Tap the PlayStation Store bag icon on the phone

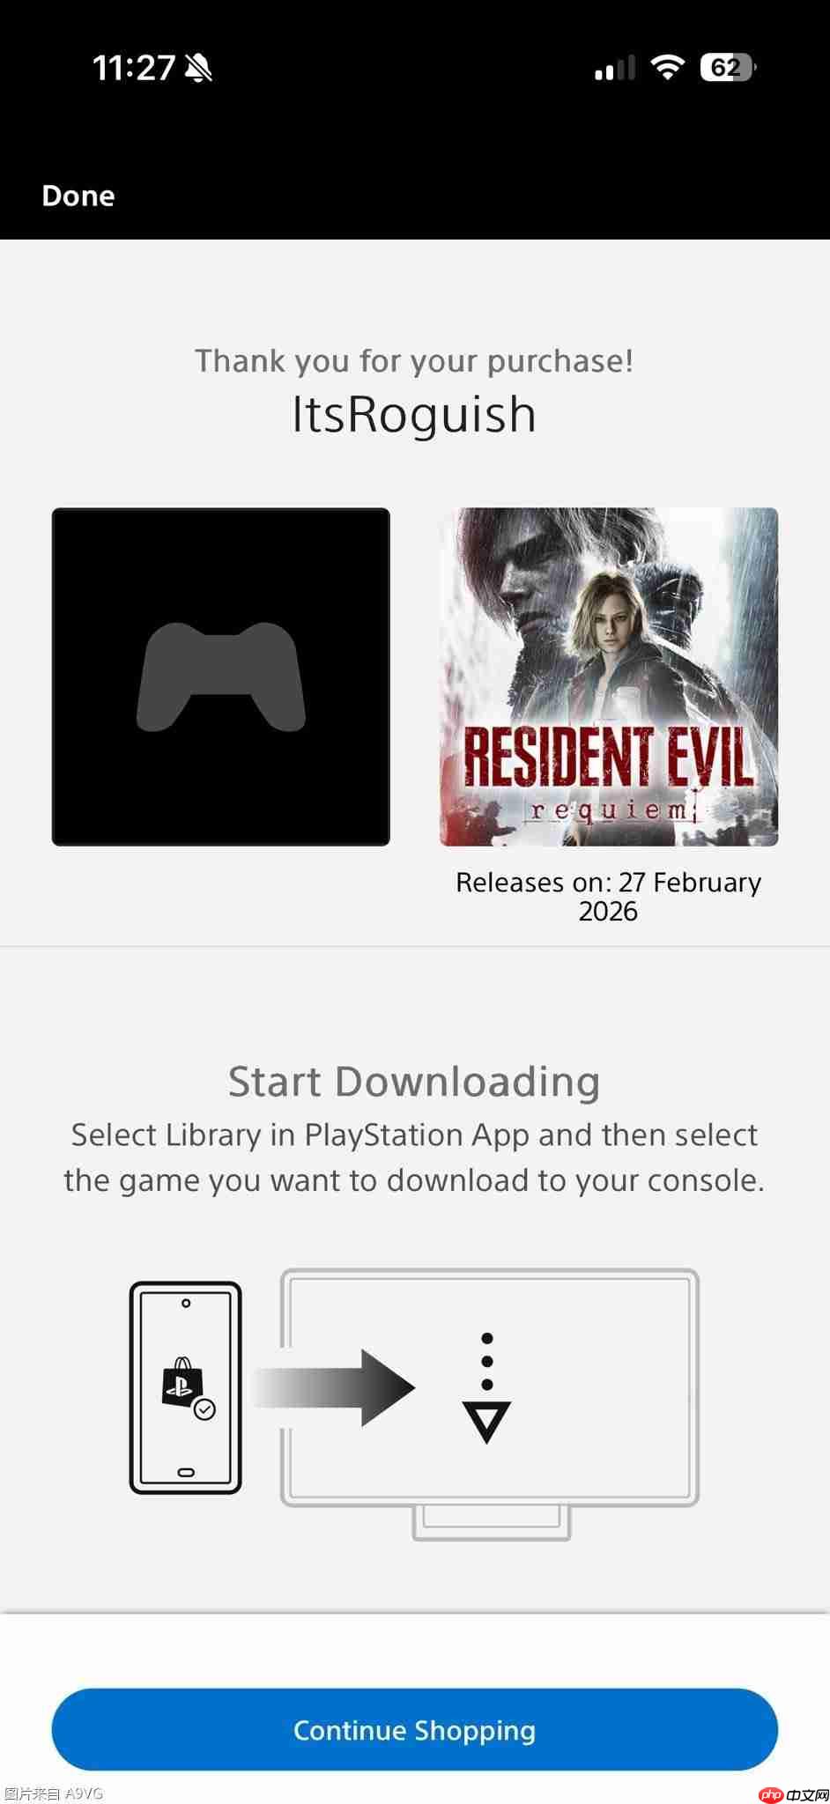182,1380
